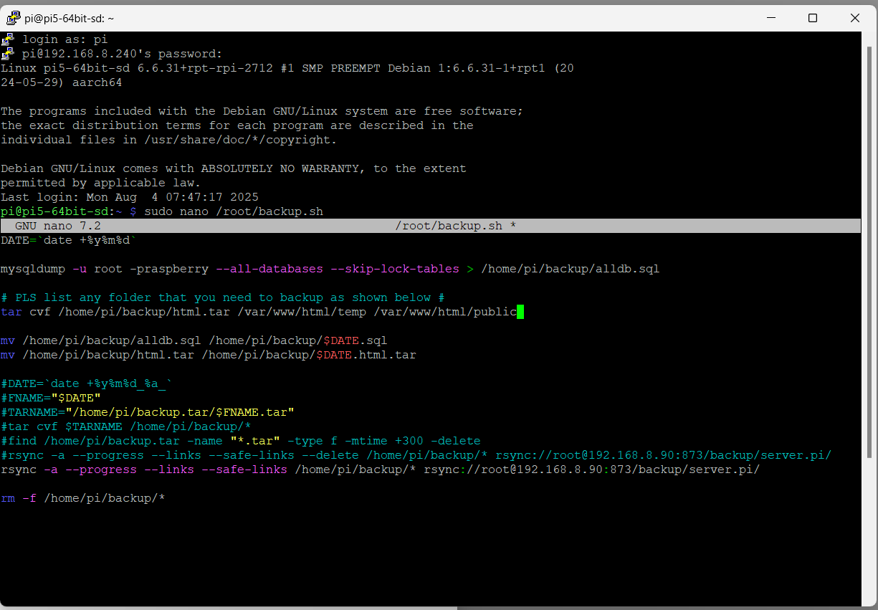Click the PuTTY icon in the title bar
Screen dimensions: 878x610
(14, 19)
